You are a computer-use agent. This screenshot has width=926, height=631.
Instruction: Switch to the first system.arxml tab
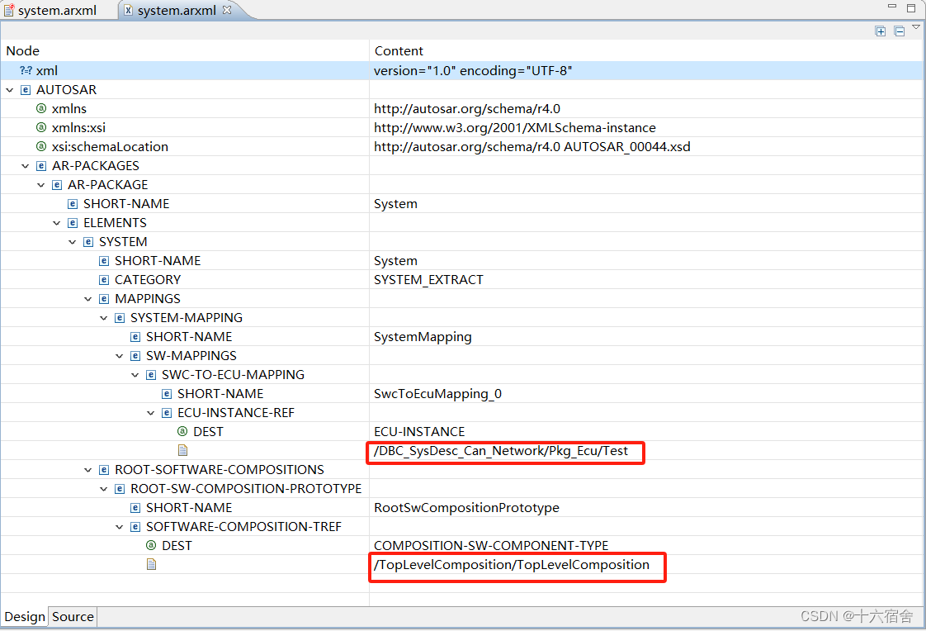pyautogui.click(x=50, y=10)
